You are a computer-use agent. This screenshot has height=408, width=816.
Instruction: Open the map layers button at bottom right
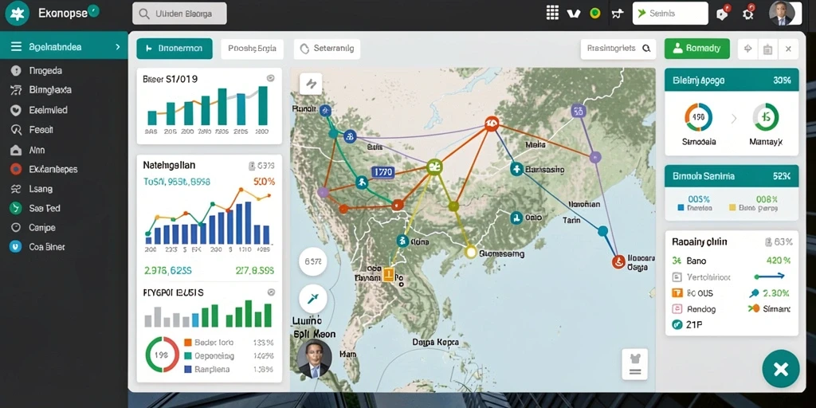click(635, 363)
